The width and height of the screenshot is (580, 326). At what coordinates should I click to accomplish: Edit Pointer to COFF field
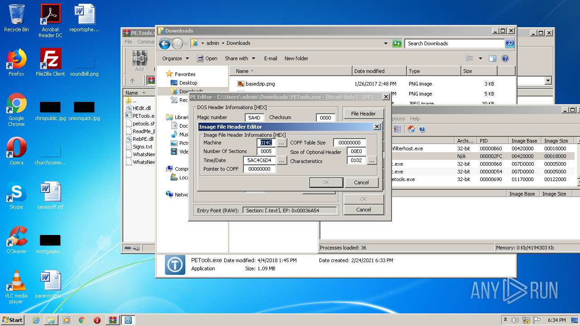click(260, 169)
